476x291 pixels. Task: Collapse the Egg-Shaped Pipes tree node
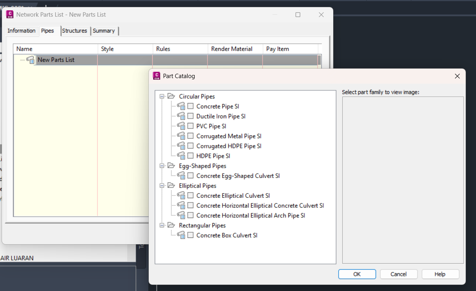162,166
